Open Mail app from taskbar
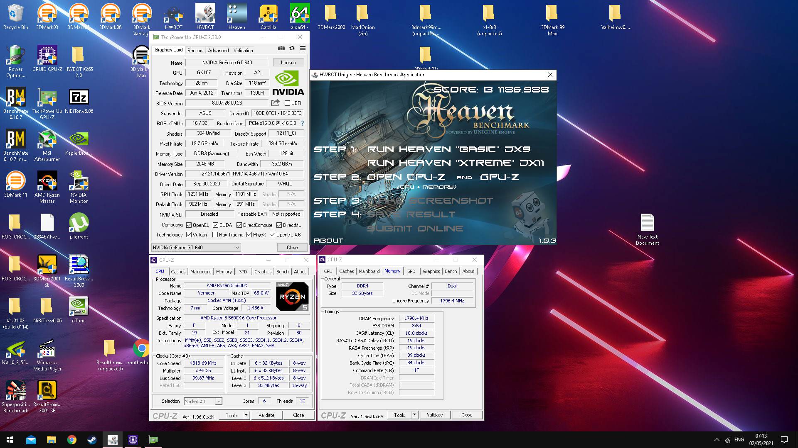The height and width of the screenshot is (448, 798). pyautogui.click(x=31, y=440)
